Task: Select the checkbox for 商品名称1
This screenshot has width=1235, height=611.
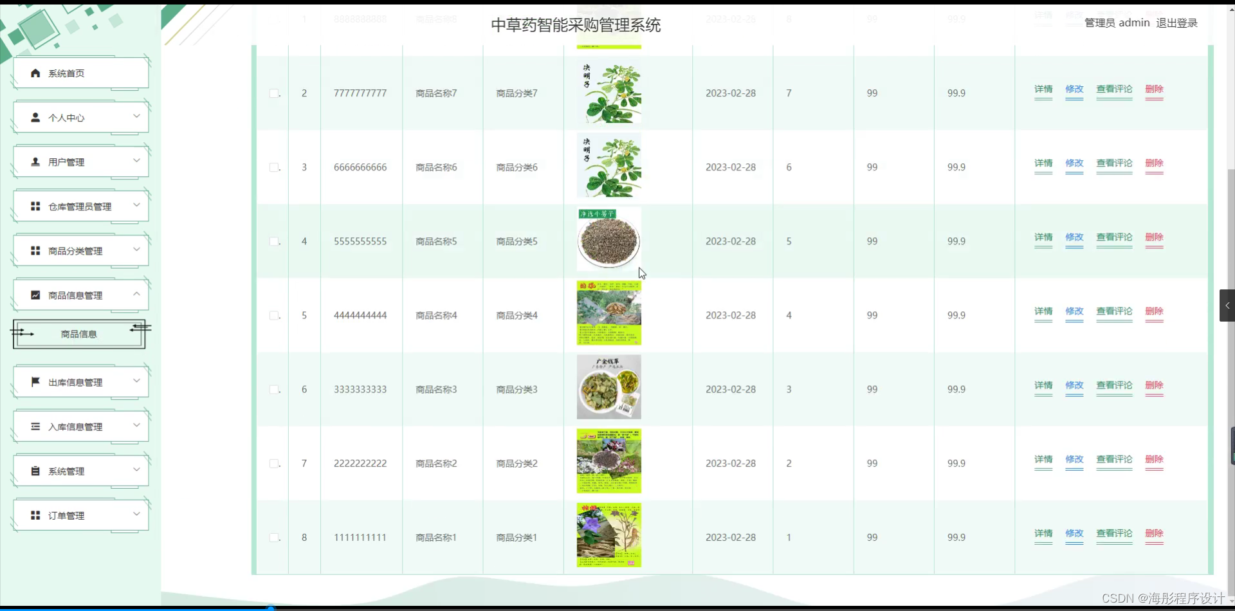Action: pyautogui.click(x=275, y=537)
